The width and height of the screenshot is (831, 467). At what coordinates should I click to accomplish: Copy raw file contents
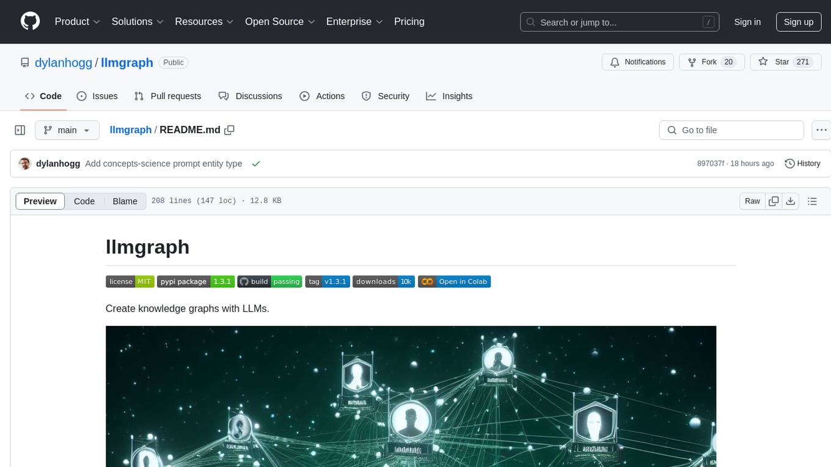(x=774, y=201)
